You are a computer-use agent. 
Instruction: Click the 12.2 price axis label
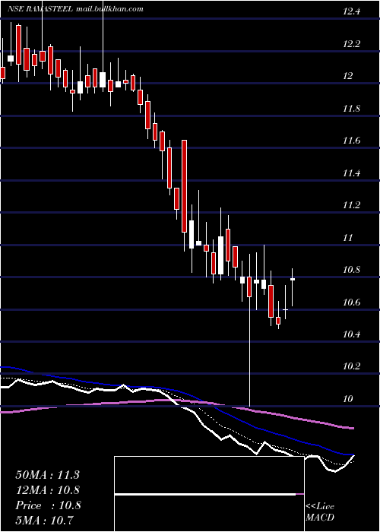coord(351,44)
